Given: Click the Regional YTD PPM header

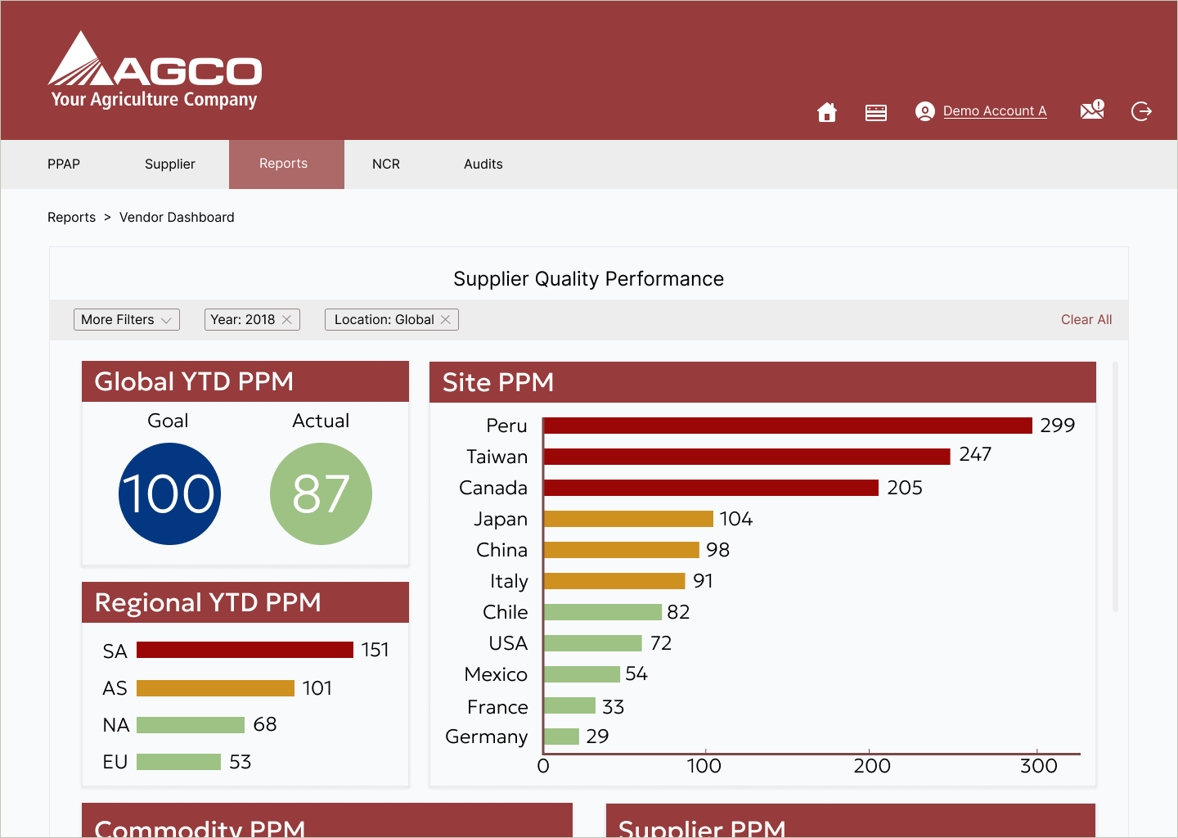Looking at the screenshot, I should 245,602.
